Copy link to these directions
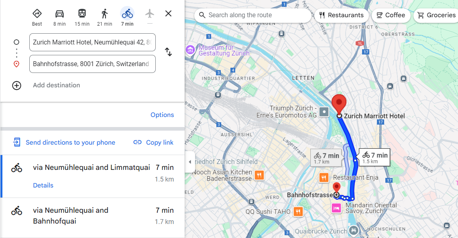 tap(153, 142)
